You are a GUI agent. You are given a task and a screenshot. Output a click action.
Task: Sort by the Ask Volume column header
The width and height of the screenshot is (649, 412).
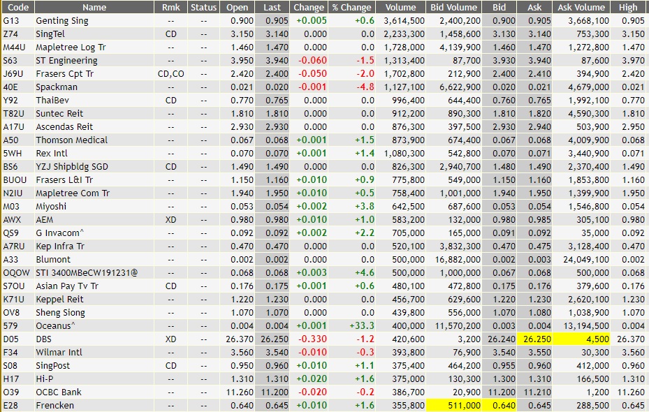pyautogui.click(x=581, y=7)
